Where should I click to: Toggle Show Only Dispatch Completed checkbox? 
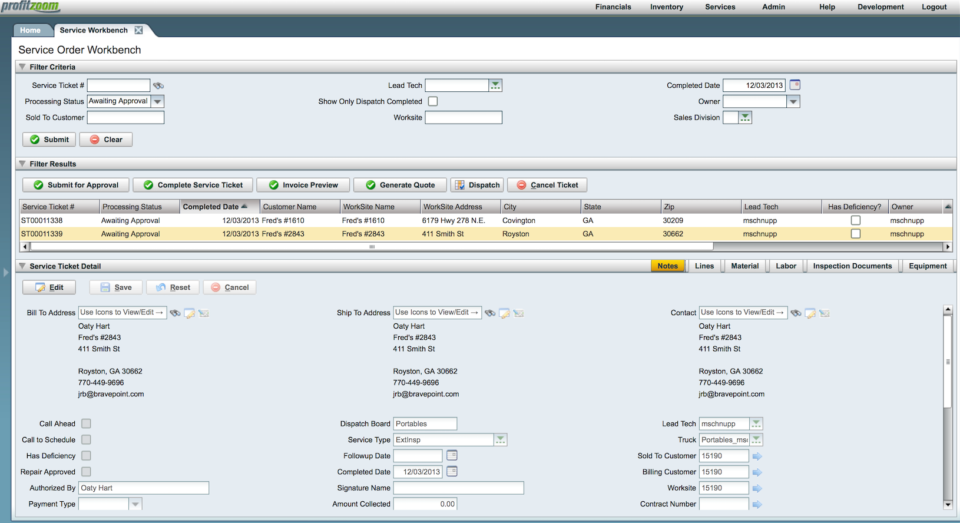click(433, 101)
